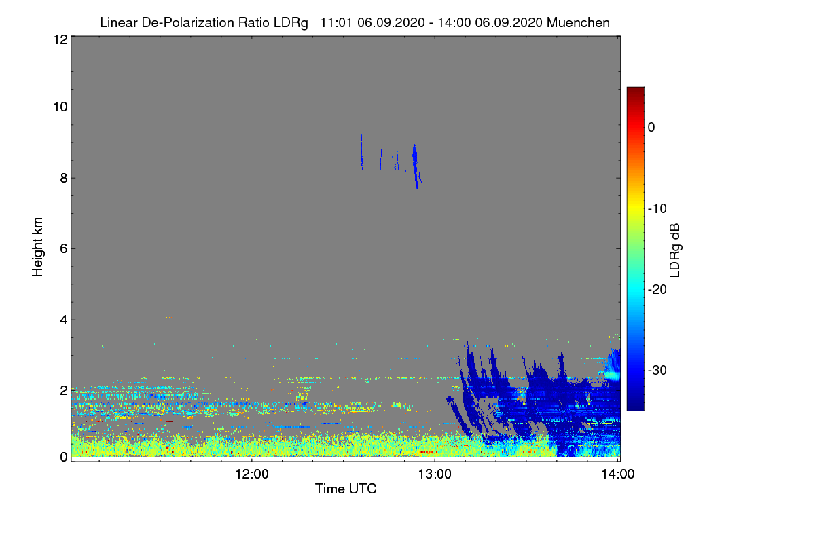Click the 'Time UTC' axis label
This screenshot has height=543, width=815.
346,489
